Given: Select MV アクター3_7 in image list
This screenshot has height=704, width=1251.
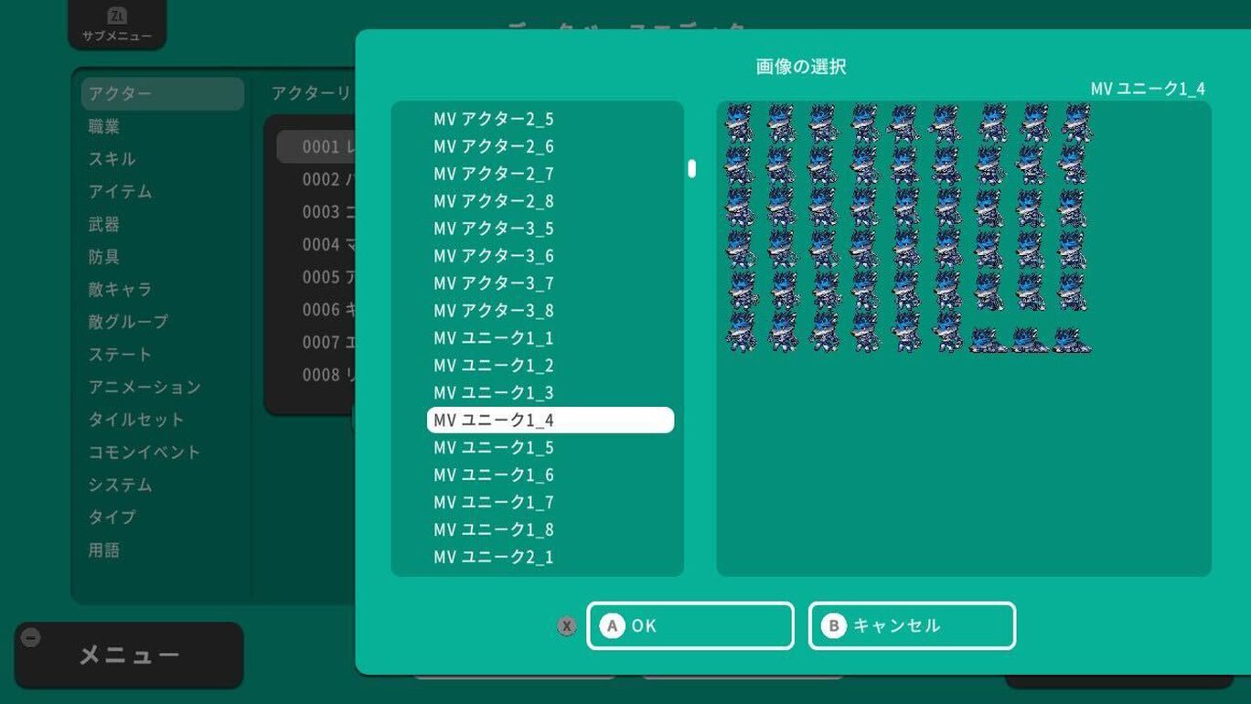Looking at the screenshot, I should pos(551,283).
